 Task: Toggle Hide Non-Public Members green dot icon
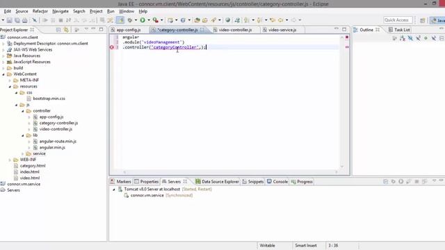tap(426, 38)
